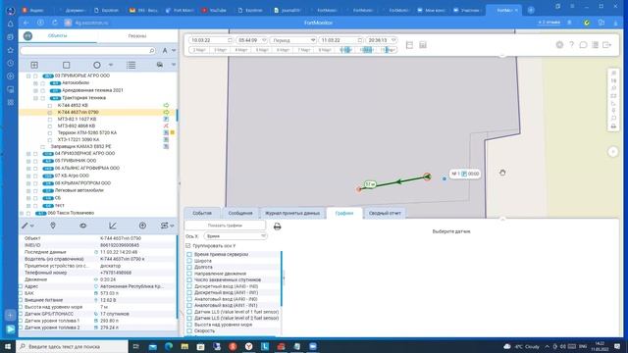Screen dimensions: 628x353
Task: Open the Сообщения tab
Action: [x=240, y=213]
